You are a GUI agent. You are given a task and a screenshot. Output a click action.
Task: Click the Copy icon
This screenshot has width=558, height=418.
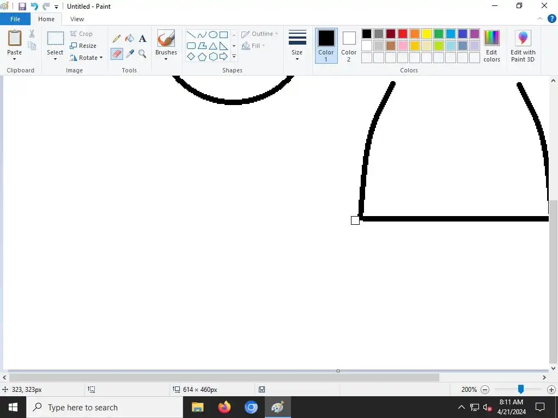tap(32, 46)
